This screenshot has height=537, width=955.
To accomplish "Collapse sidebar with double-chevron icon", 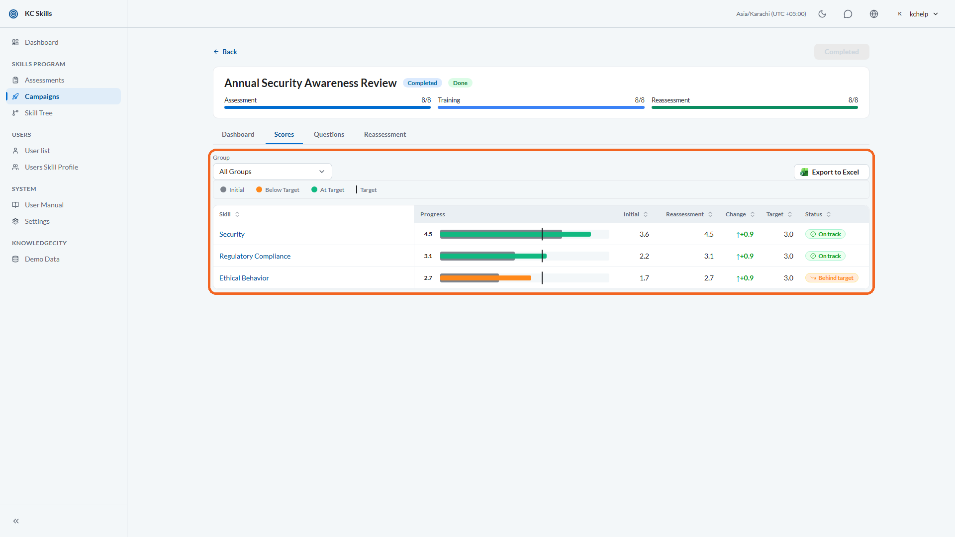I will coord(16,521).
